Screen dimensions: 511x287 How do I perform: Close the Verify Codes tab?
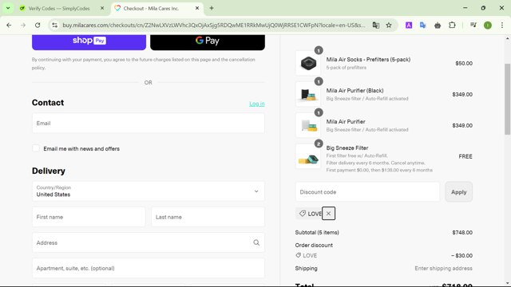(102, 8)
